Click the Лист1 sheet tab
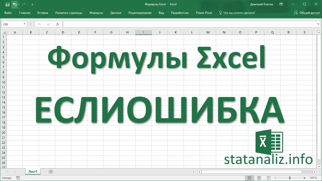This screenshot has height=181, width=322. pos(33,172)
